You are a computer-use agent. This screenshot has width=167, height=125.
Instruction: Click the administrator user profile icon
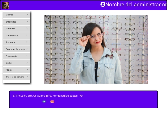tap(103, 5)
